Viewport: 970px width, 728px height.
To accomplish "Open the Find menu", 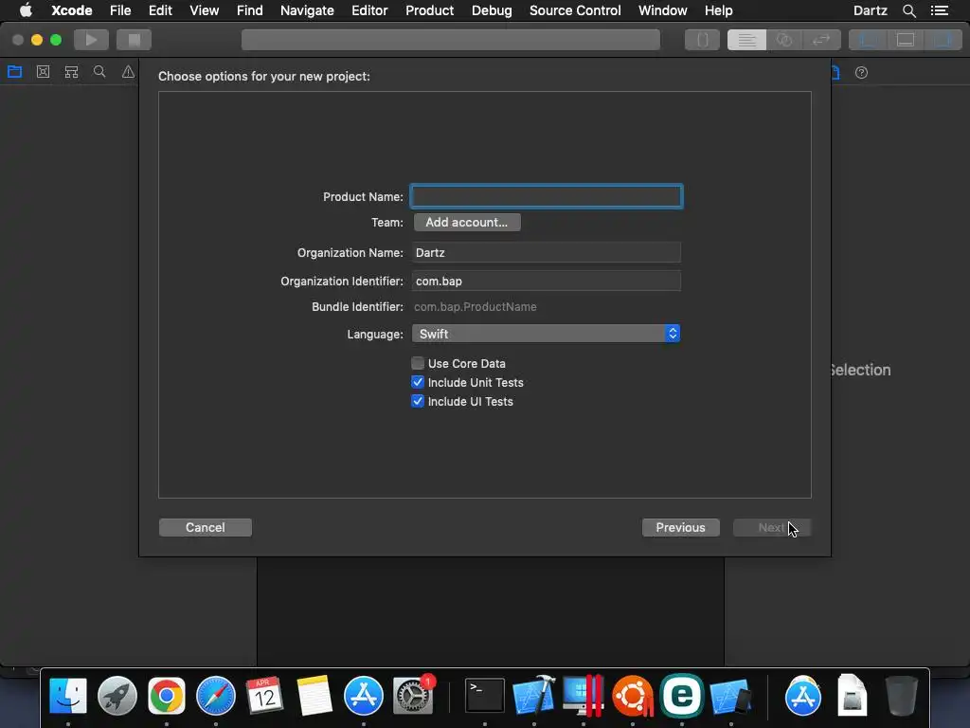I will click(x=250, y=10).
